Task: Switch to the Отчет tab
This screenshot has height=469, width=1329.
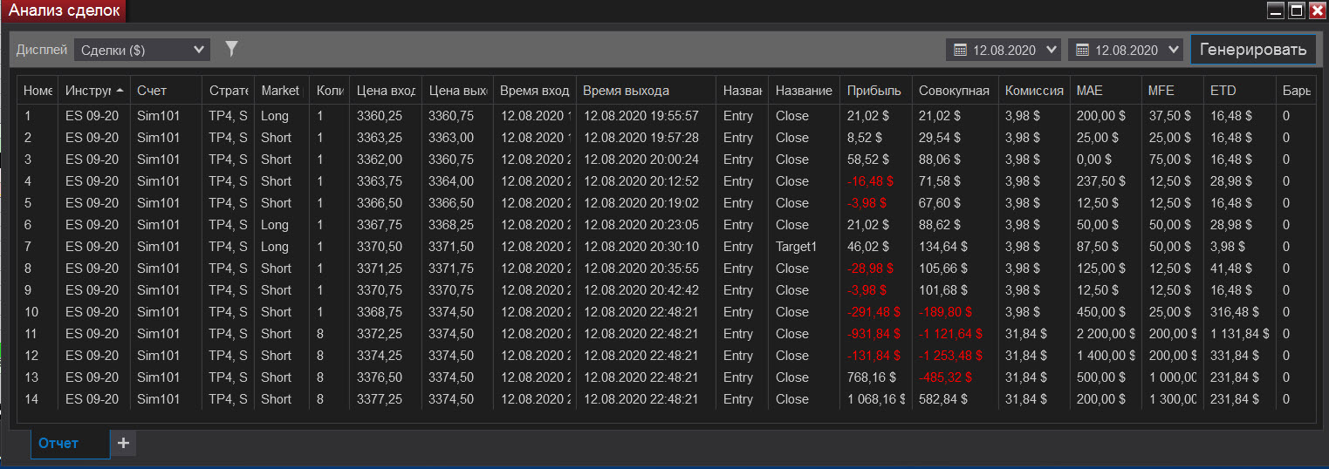Action: point(71,443)
